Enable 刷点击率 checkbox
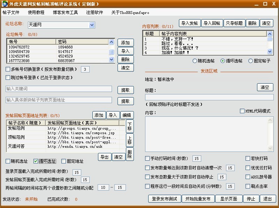 tap(248, 186)
